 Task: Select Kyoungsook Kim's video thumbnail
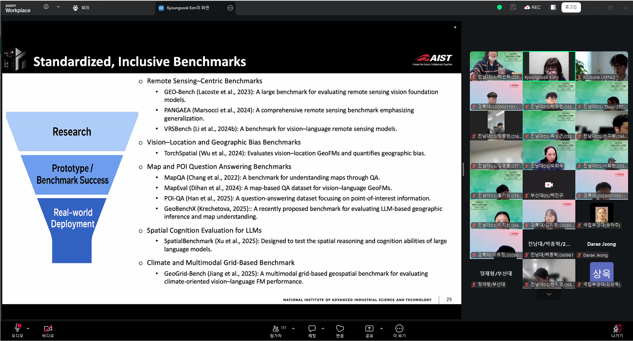[549, 66]
